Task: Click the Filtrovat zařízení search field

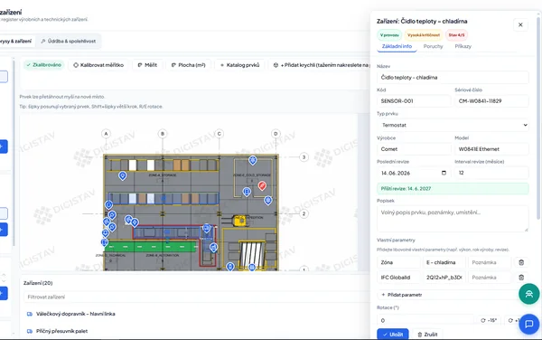Action: point(196,297)
